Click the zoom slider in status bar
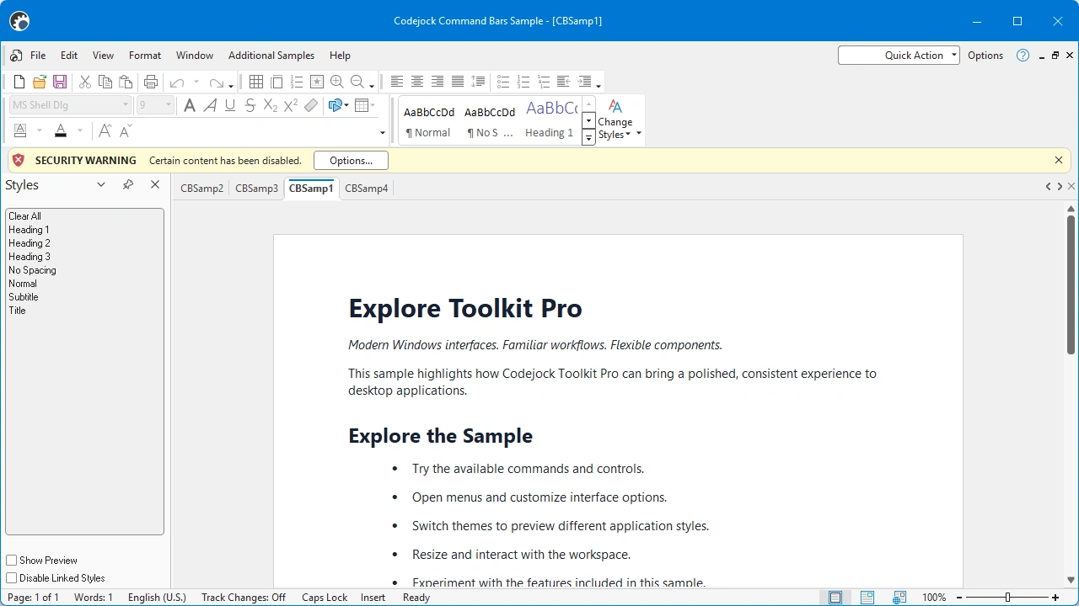The image size is (1079, 606). coord(1007,598)
